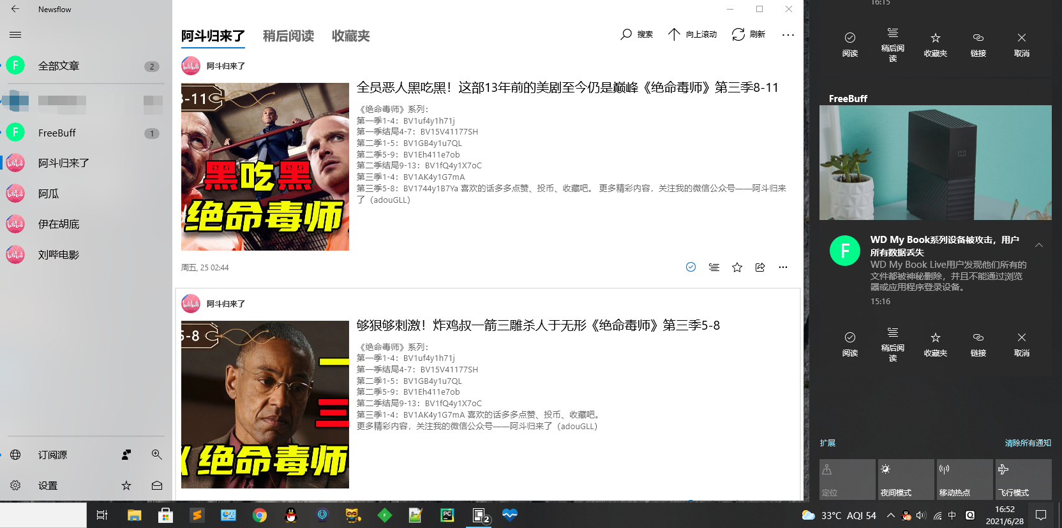
Task: Select the 刘哔电影 feed
Action: tap(86, 255)
